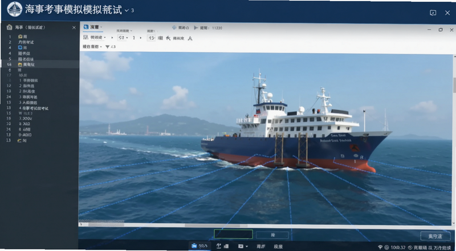Open the dropdown arrow beside the taskbar mail icon
This screenshot has height=251, width=456.
(247, 246)
